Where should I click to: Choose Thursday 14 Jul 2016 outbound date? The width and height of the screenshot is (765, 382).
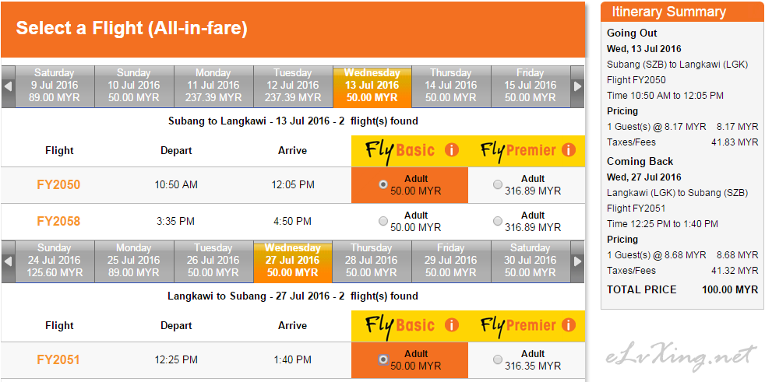451,86
